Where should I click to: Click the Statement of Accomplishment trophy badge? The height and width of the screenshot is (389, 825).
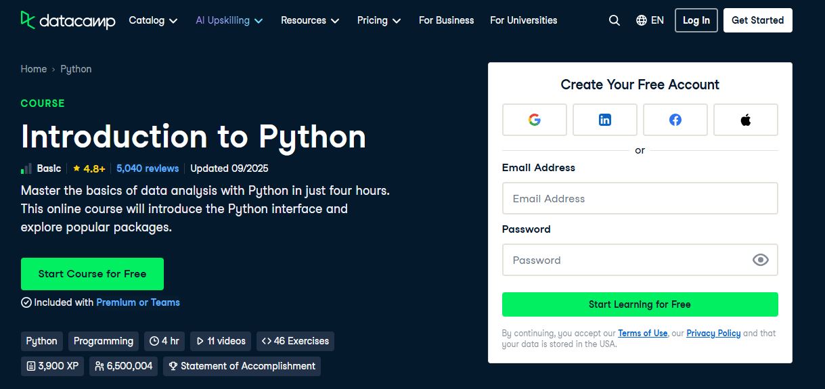point(242,366)
